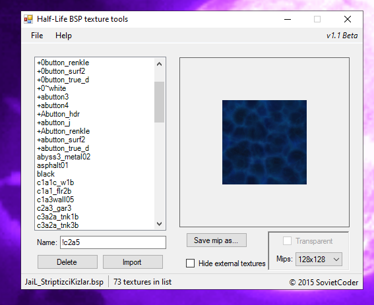
Task: Click the list scroll down arrow
Action: click(160, 224)
